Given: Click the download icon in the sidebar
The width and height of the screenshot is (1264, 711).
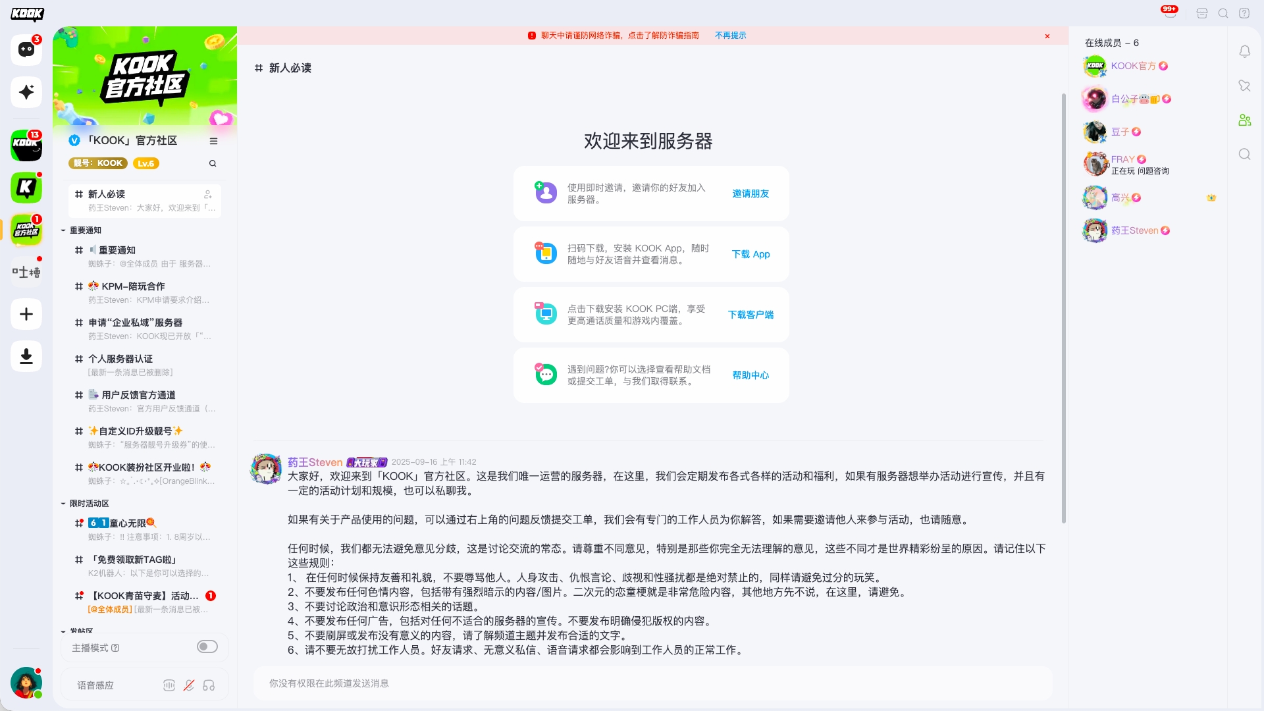Looking at the screenshot, I should click(x=26, y=356).
